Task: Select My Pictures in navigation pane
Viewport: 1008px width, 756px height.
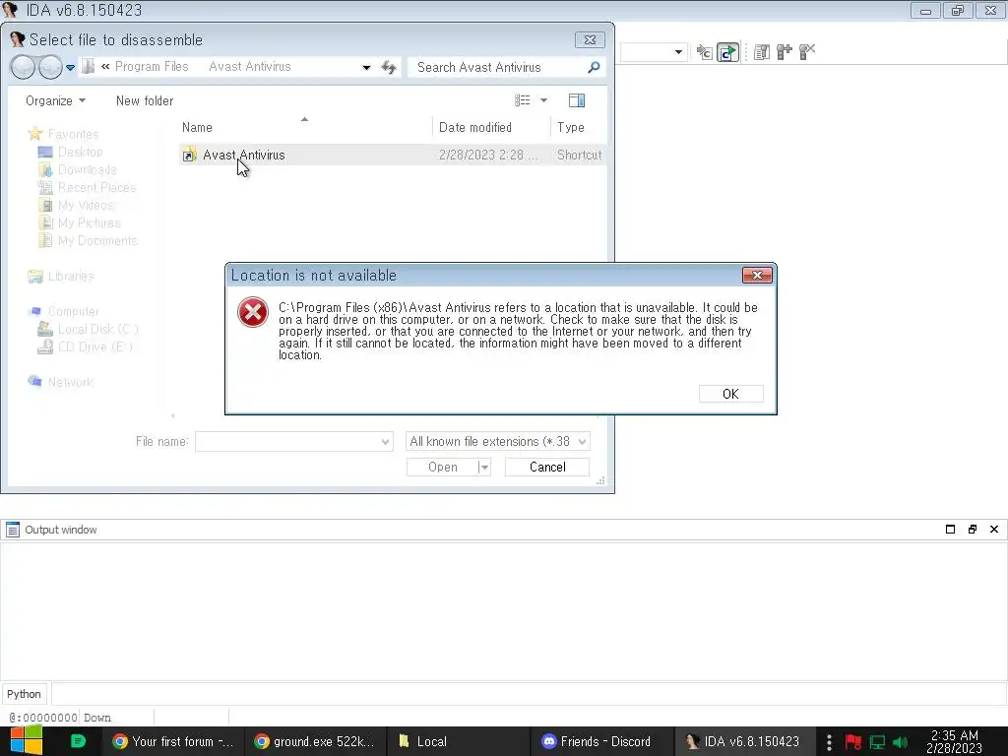Action: click(79, 223)
